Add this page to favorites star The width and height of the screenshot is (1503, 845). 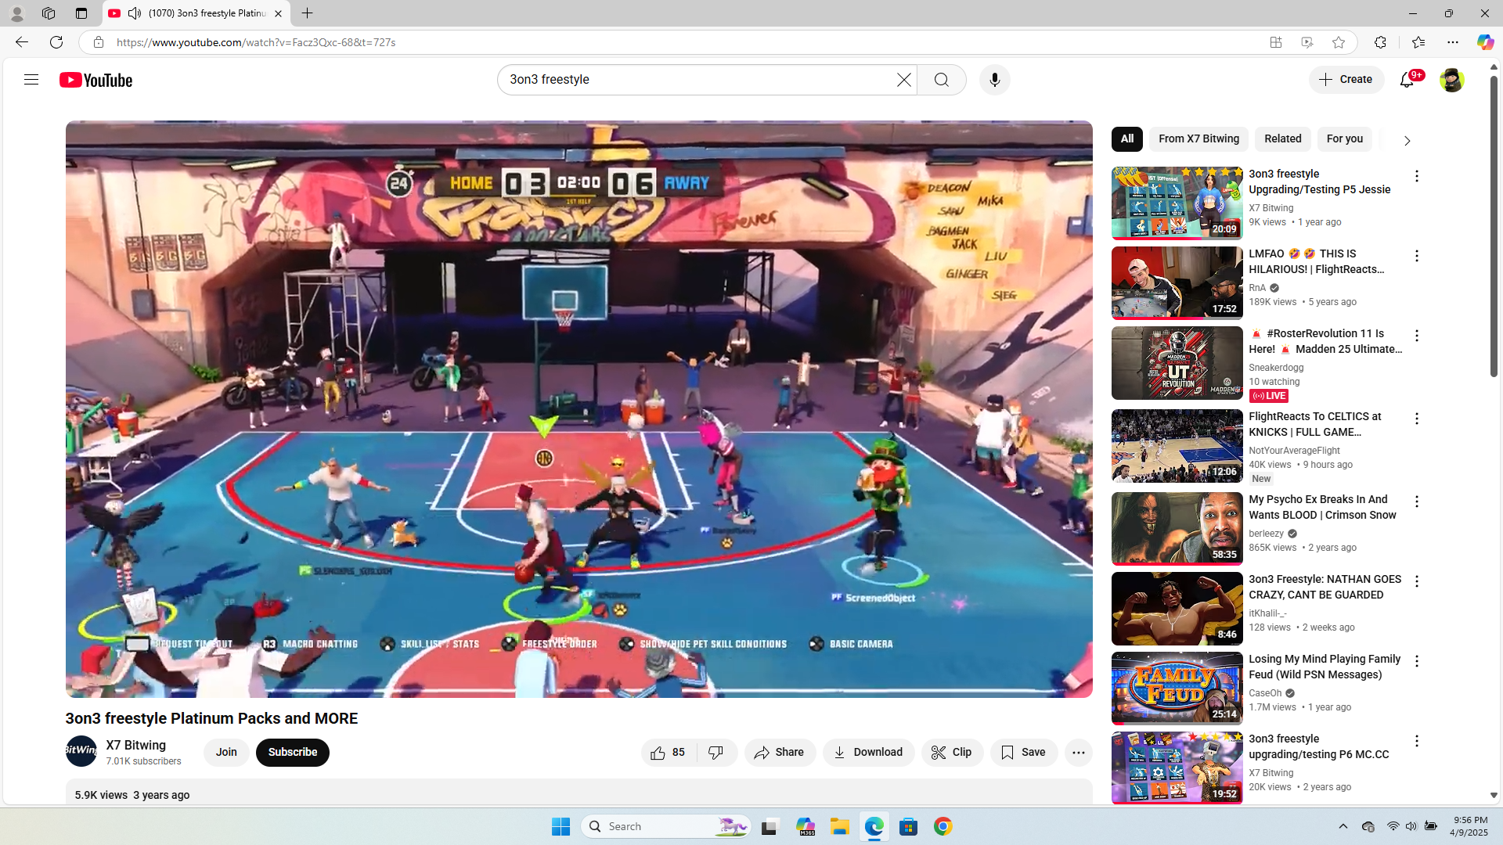[1339, 42]
